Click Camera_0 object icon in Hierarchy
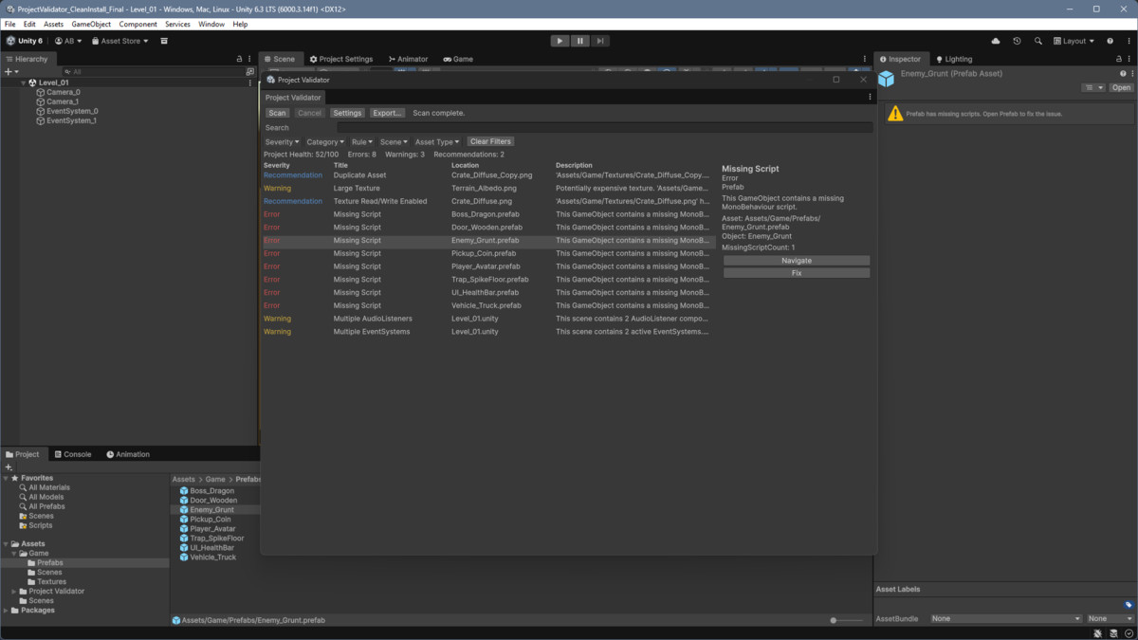The image size is (1138, 640). 41,92
